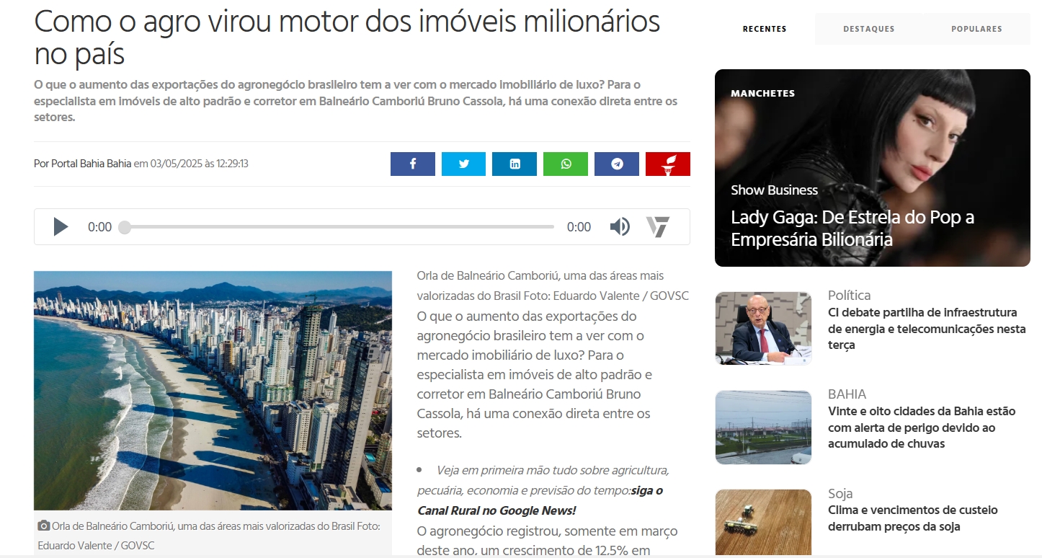
Task: Mute the audio player volume
Action: click(x=620, y=227)
